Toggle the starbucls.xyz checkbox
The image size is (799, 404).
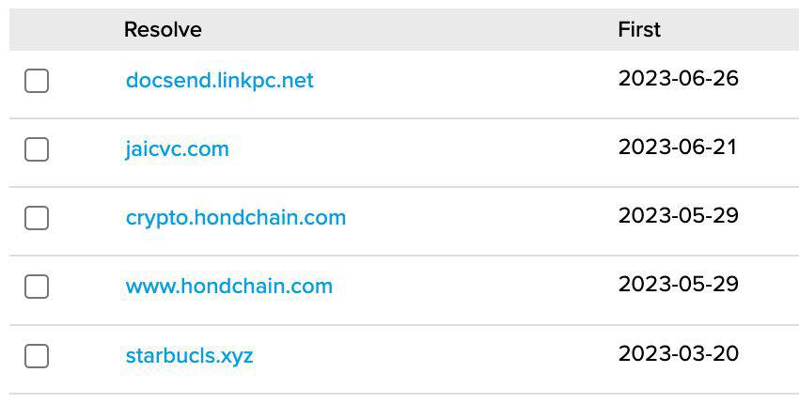click(x=37, y=356)
